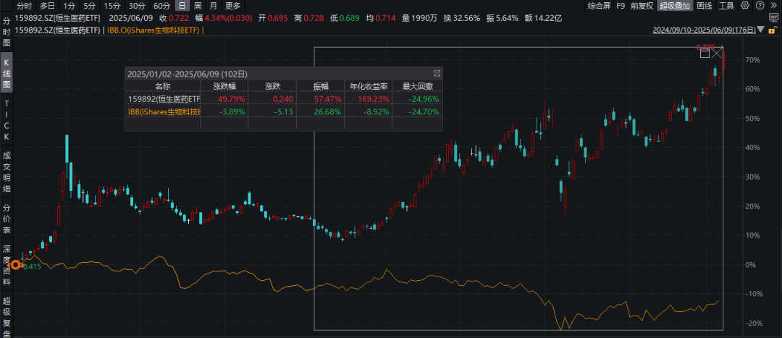The image size is (782, 338).
Task: Click the -3.89% value cell
Action: pyautogui.click(x=233, y=111)
